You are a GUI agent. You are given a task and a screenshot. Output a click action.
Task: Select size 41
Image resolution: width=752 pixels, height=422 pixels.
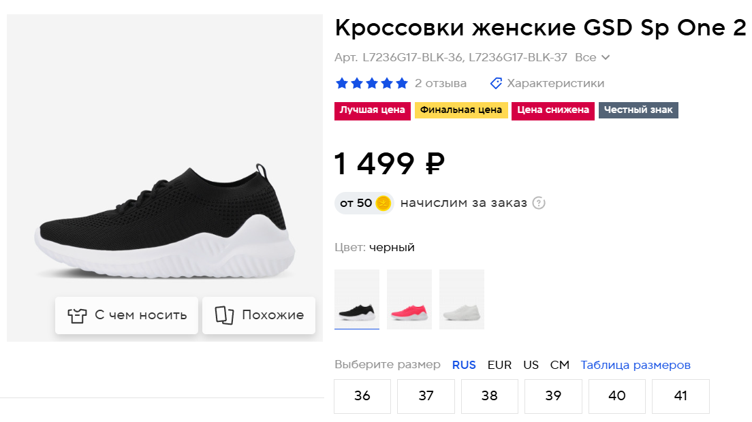[680, 395]
